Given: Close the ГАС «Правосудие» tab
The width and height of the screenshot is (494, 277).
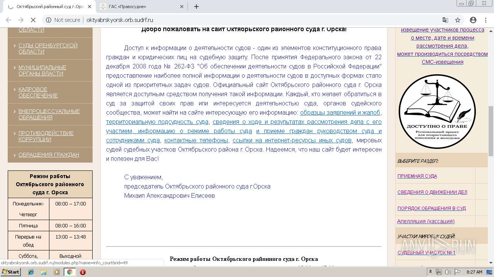Looking at the screenshot, I should [x=182, y=7].
